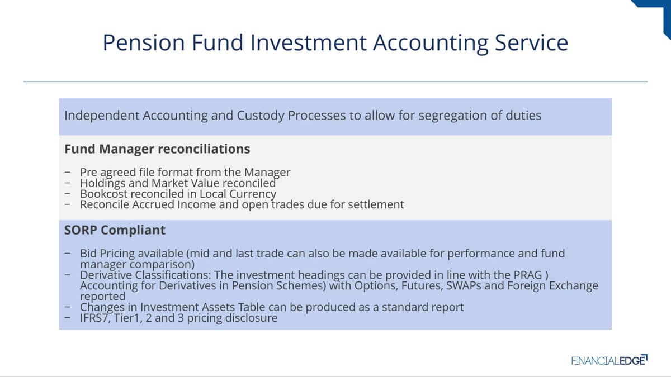
Task: Click the dash marker before Bid Pricing
Action: point(67,254)
